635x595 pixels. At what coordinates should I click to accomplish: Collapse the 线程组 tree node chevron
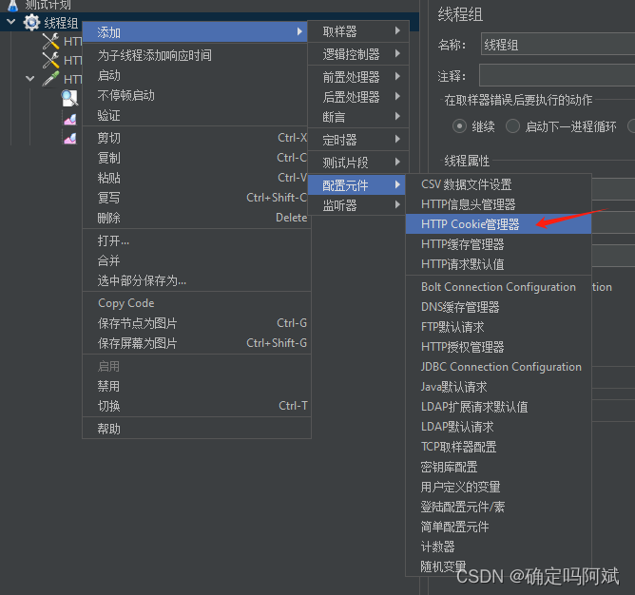(x=11, y=22)
